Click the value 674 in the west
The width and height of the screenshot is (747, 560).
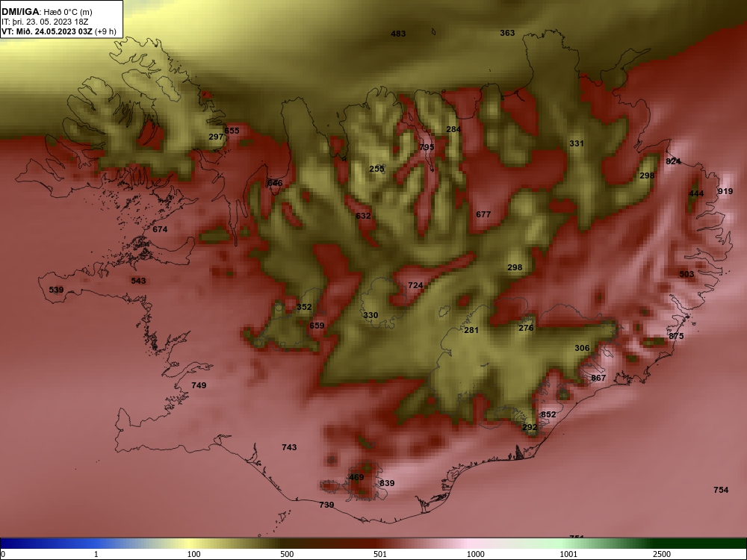point(160,229)
